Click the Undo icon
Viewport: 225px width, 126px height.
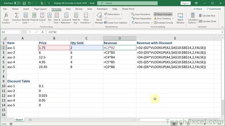(29, 3)
